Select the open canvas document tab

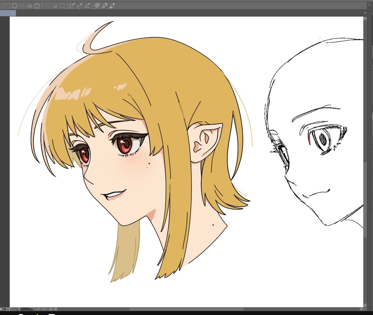8,13
